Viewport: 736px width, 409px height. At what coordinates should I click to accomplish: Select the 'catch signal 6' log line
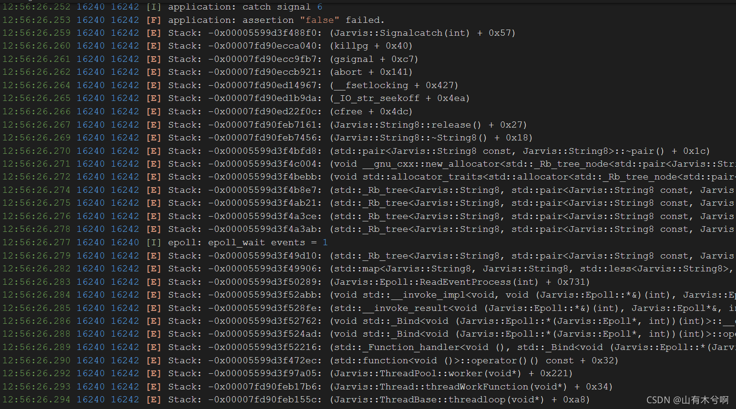(163, 7)
